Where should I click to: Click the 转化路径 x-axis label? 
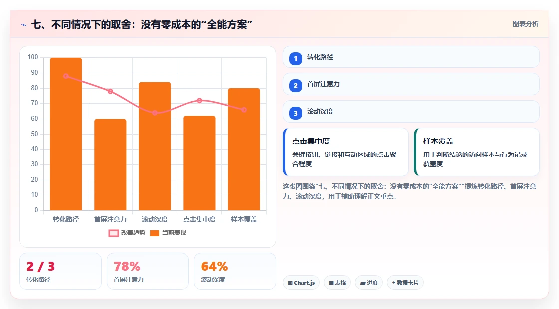point(66,220)
